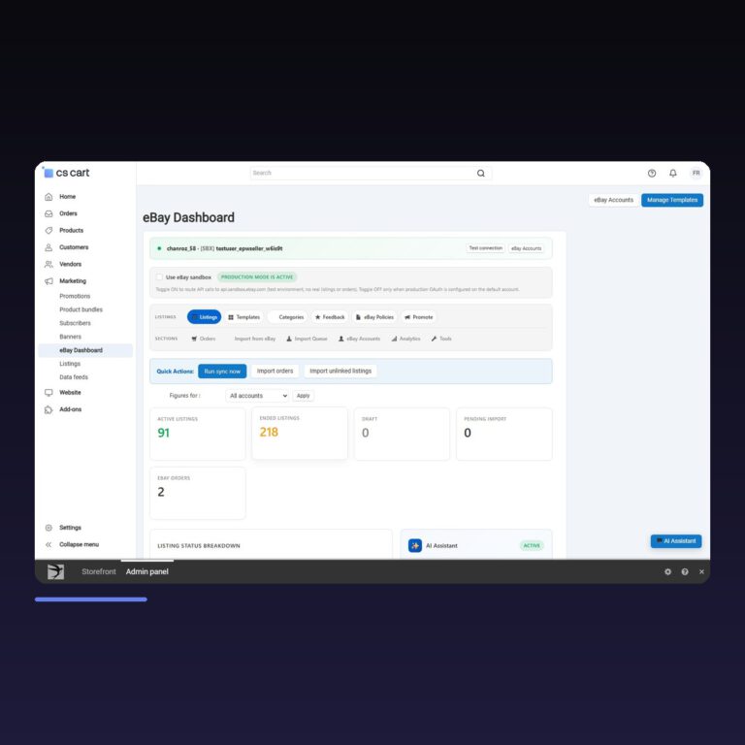Click the Customers person icon
This screenshot has width=745, height=745.
tap(49, 247)
